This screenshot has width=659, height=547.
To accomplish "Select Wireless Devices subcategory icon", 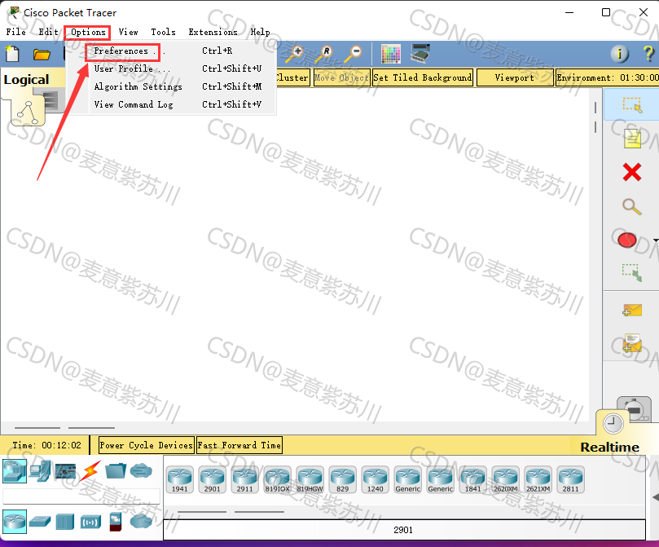I will pos(90,523).
